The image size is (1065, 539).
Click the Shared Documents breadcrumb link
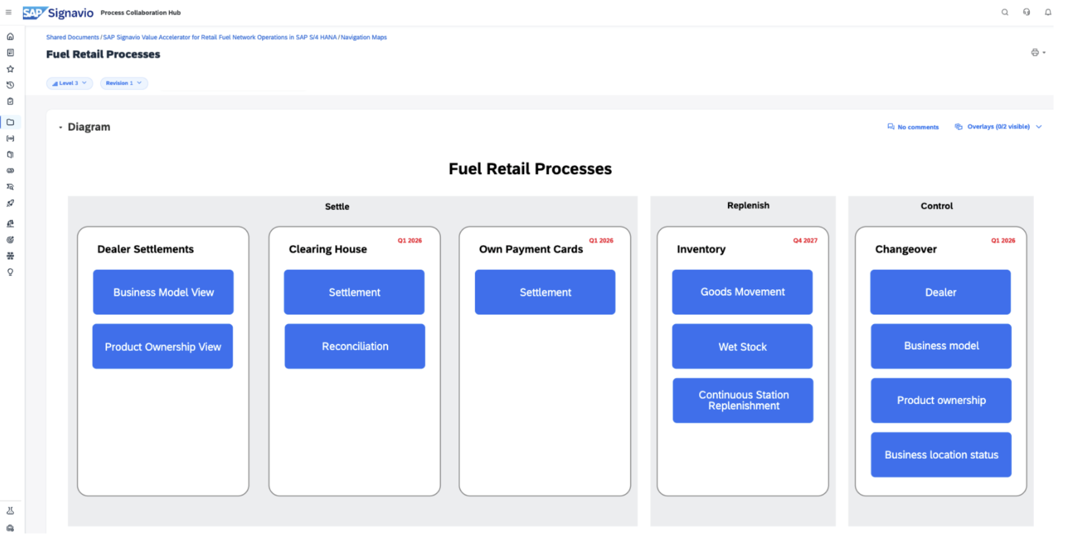pyautogui.click(x=72, y=38)
